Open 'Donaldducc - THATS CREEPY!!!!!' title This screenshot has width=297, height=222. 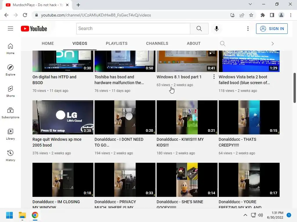pyautogui.click(x=238, y=142)
